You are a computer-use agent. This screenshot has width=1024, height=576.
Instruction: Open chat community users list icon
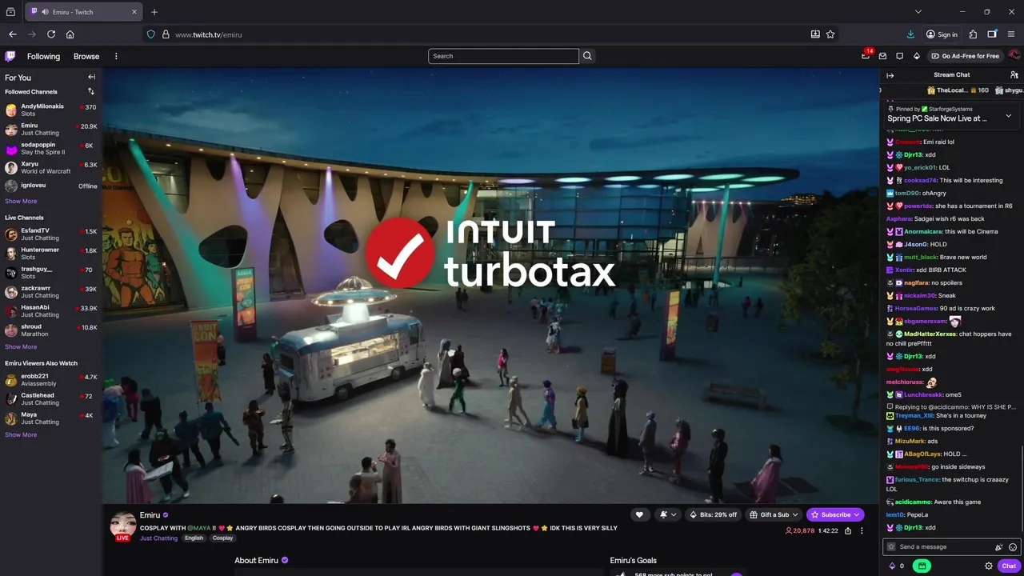[1014, 75]
